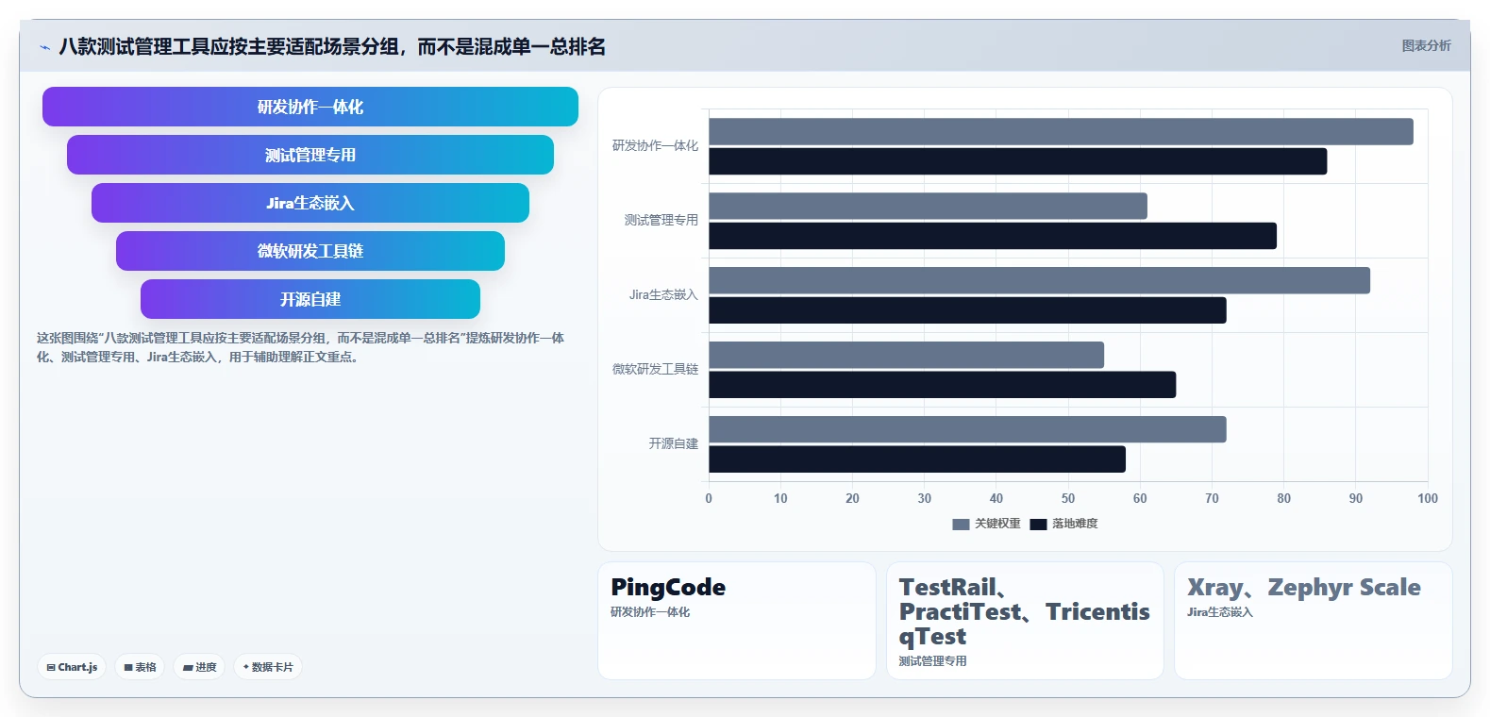
Task: Click 落地难度 bar for Jira生态嵌入
Action: pyautogui.click(x=967, y=310)
